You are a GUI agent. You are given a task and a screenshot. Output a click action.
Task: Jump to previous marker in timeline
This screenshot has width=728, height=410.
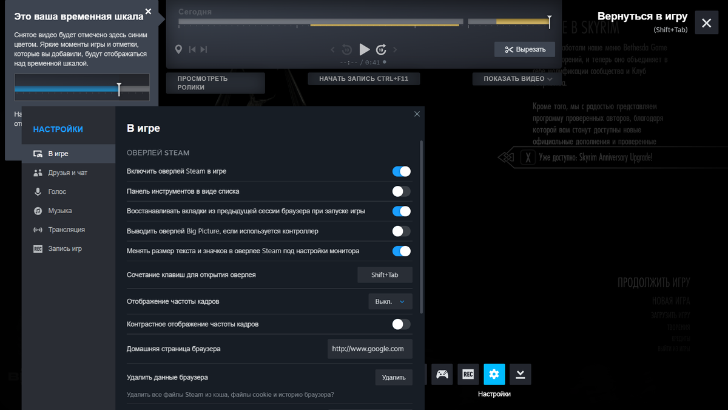(x=192, y=50)
